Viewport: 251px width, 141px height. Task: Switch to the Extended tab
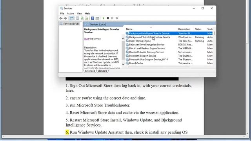tap(90, 71)
